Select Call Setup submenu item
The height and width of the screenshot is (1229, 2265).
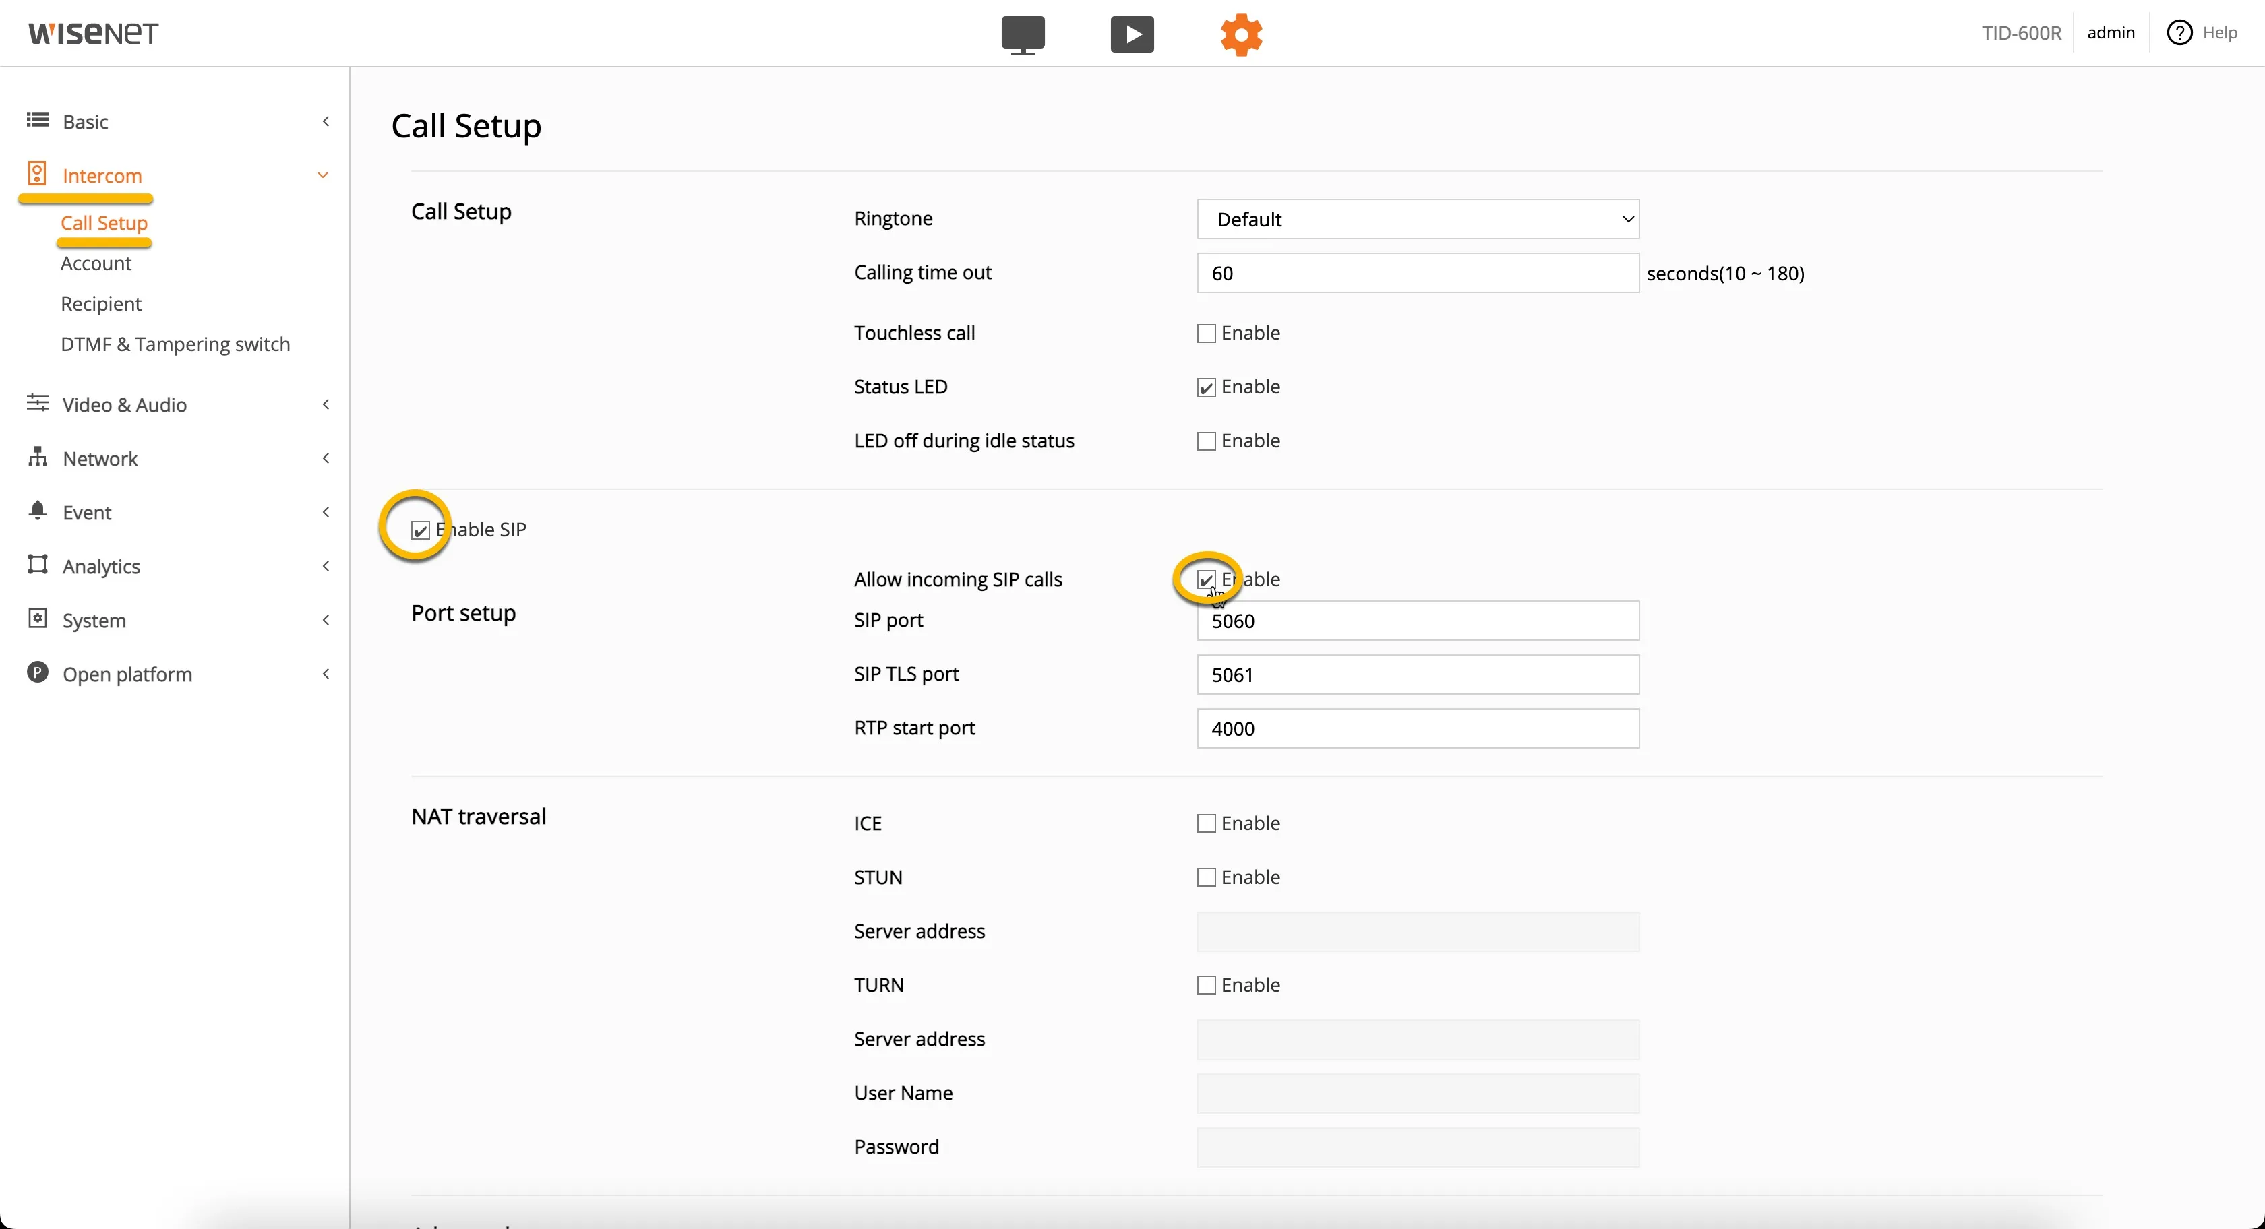104,222
